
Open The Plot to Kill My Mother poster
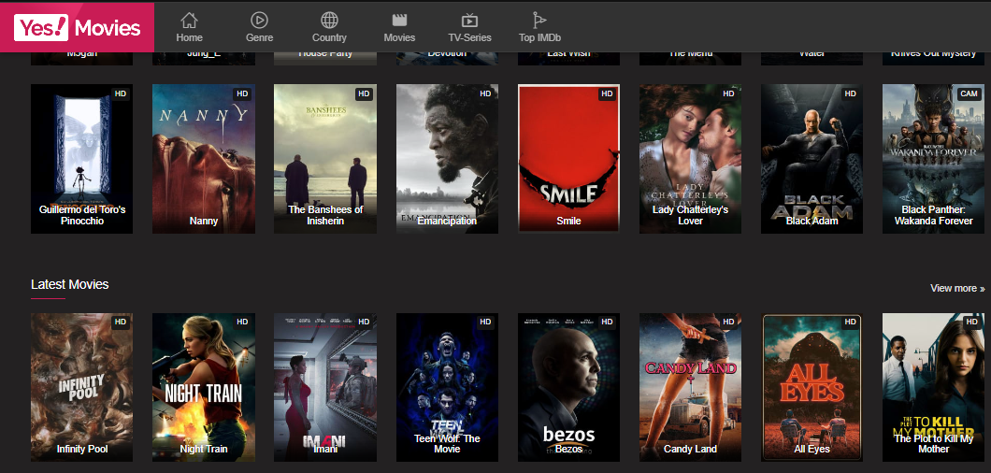[933, 387]
